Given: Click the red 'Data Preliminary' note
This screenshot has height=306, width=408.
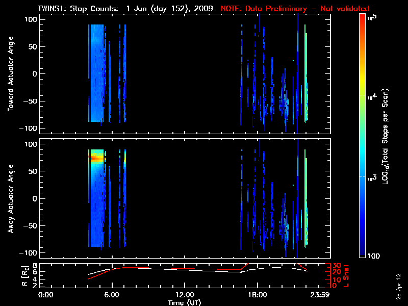Looking at the screenshot, I should tap(295, 9).
